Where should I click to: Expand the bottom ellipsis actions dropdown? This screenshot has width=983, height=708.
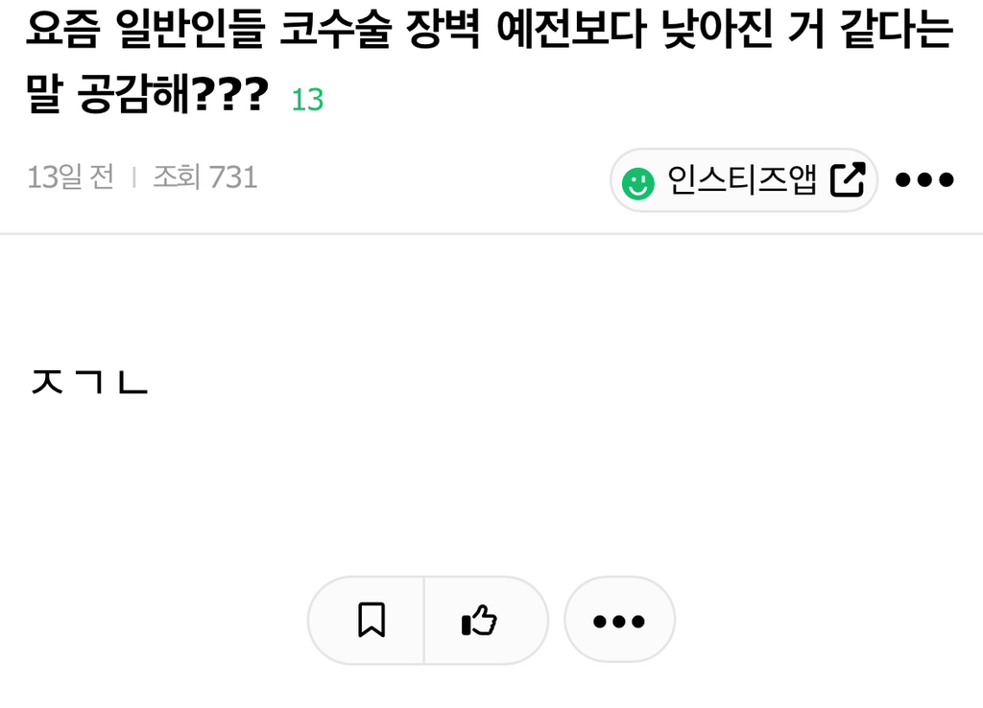[619, 620]
